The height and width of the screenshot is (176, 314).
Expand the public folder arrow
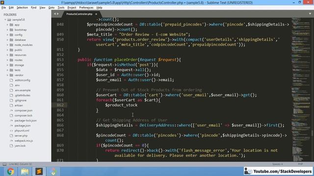8,50
